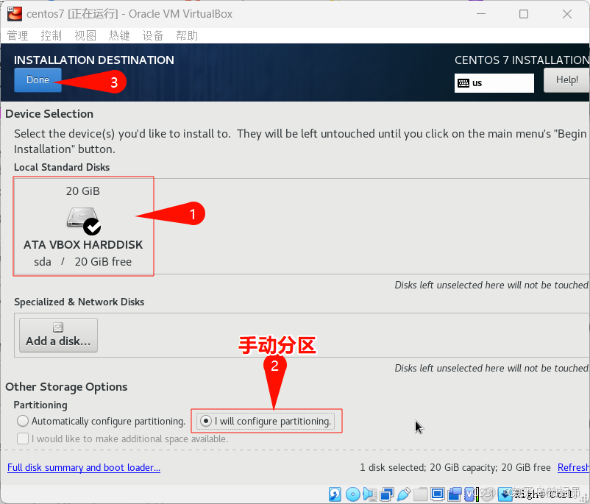Open the 热键 menu
The height and width of the screenshot is (504, 590).
[x=119, y=36]
